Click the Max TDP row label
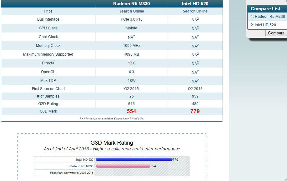Screen dimensions: 287x181 point(48,81)
